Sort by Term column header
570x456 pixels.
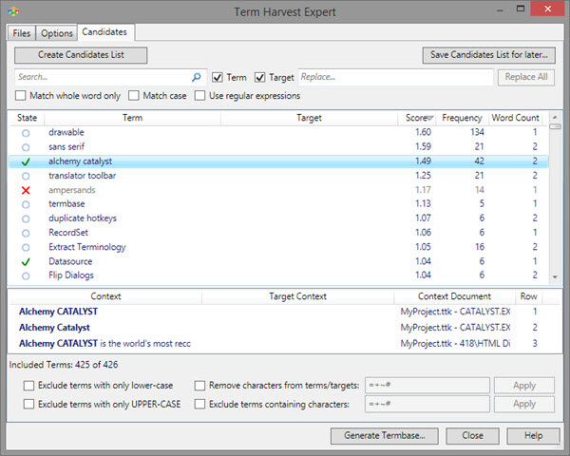(x=132, y=118)
